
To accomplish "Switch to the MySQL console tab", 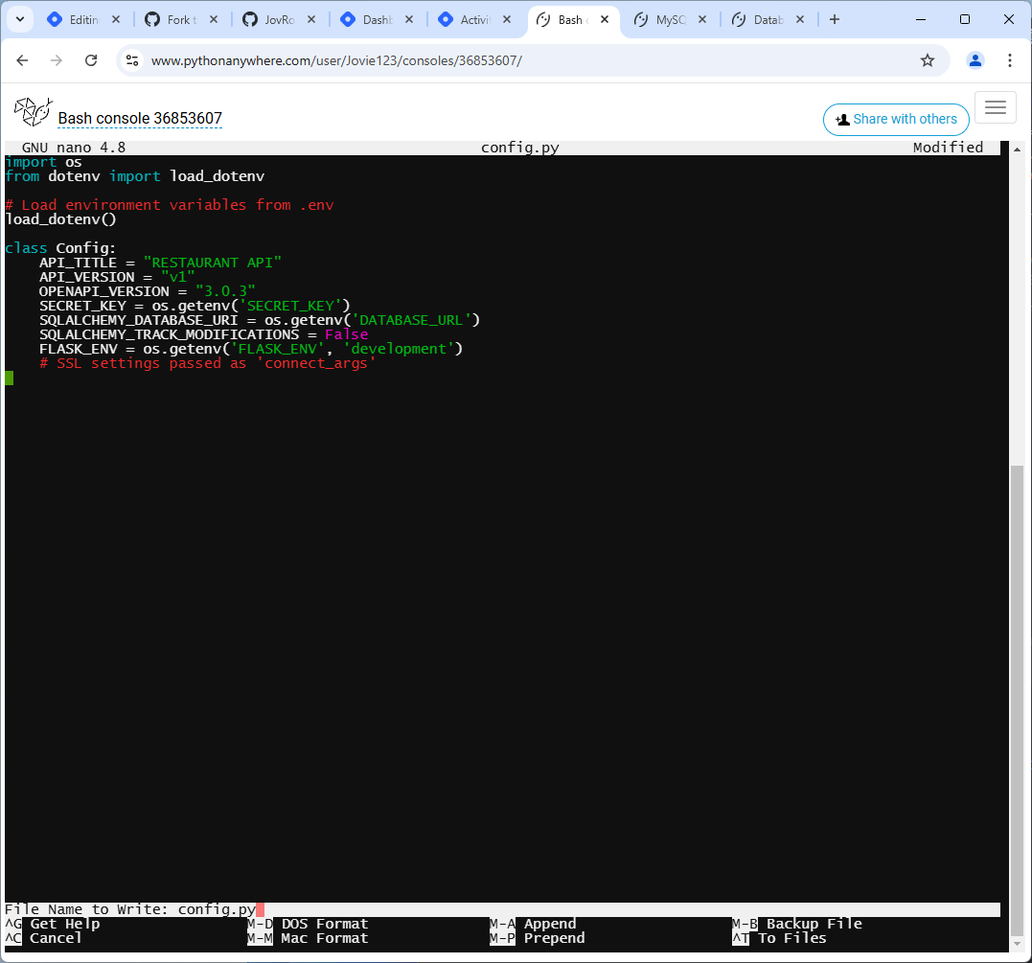I will [x=660, y=20].
